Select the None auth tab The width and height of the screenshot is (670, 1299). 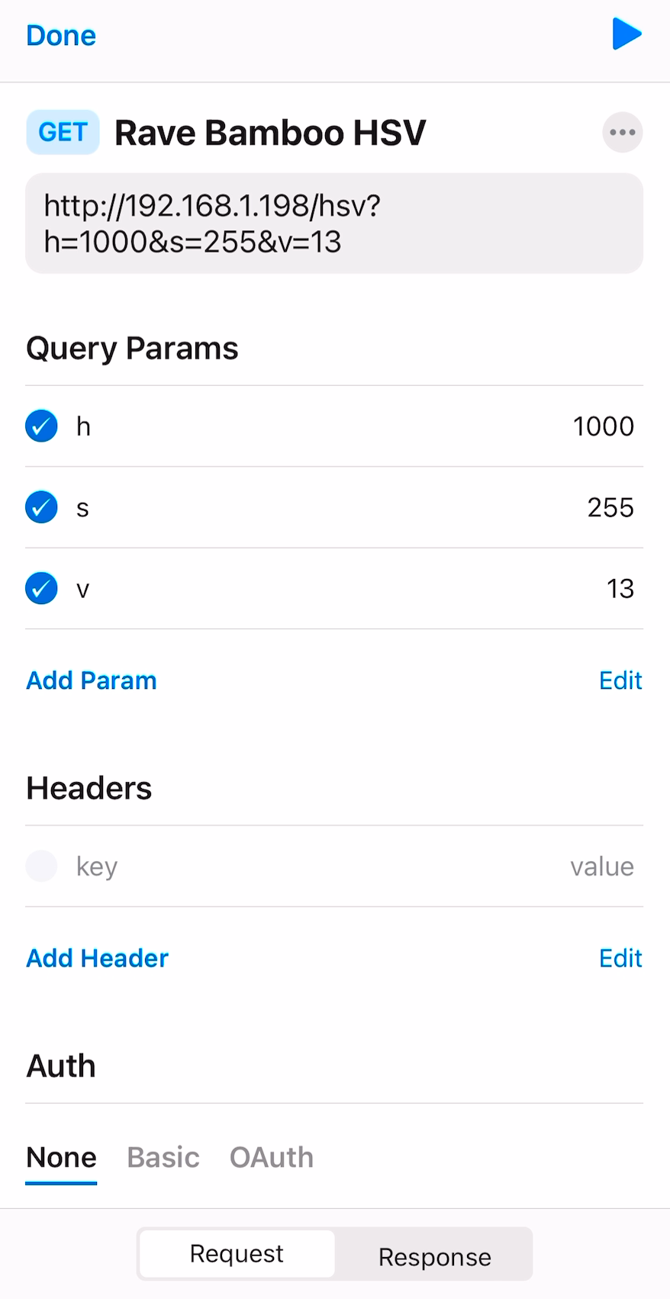click(x=61, y=1158)
